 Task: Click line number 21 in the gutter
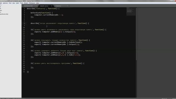pos(24,51)
